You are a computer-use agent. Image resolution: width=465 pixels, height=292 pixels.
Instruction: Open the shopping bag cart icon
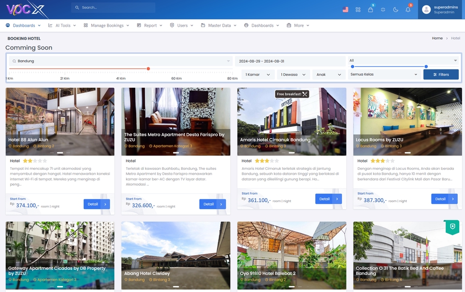pyautogui.click(x=371, y=10)
